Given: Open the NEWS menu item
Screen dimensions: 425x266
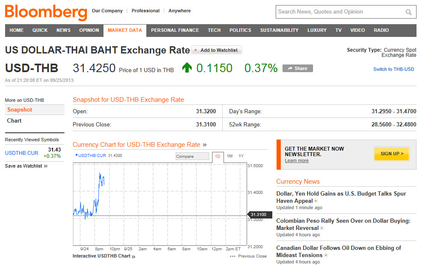Looking at the screenshot, I should 64,31.
